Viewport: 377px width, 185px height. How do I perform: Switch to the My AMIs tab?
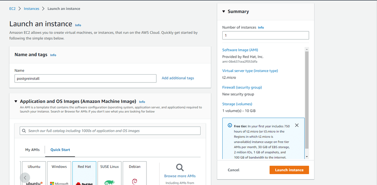(x=32, y=150)
